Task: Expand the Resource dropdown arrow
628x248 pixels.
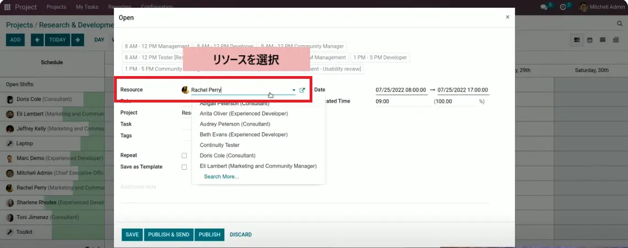Action: coord(294,90)
